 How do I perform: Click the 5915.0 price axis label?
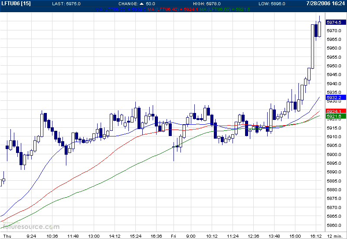coord(334,128)
